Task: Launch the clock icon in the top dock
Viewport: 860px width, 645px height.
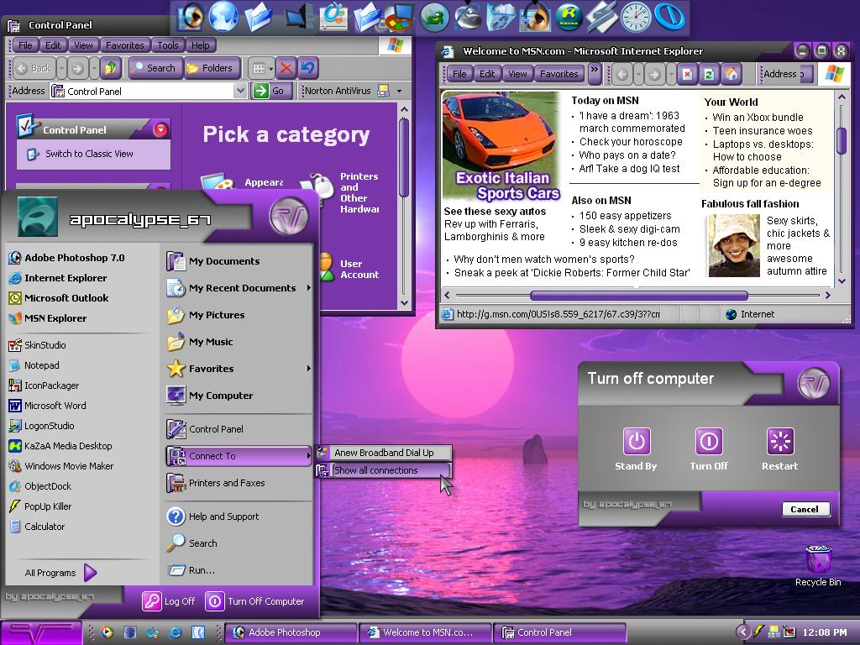Action: 635,17
